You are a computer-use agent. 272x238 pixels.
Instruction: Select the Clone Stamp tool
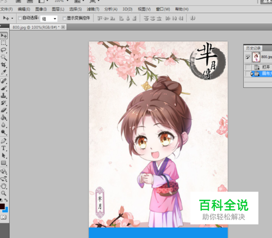4,95
